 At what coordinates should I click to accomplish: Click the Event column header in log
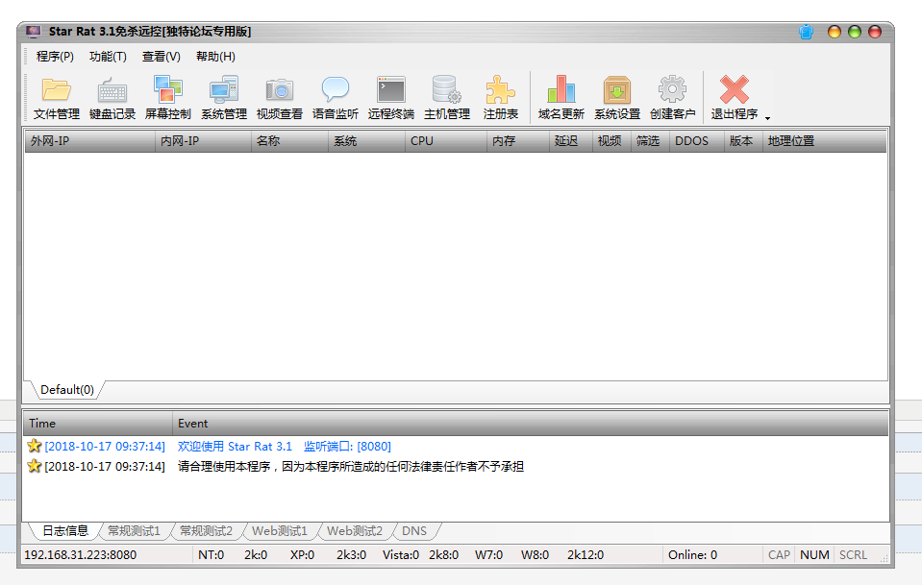pyautogui.click(x=530, y=424)
